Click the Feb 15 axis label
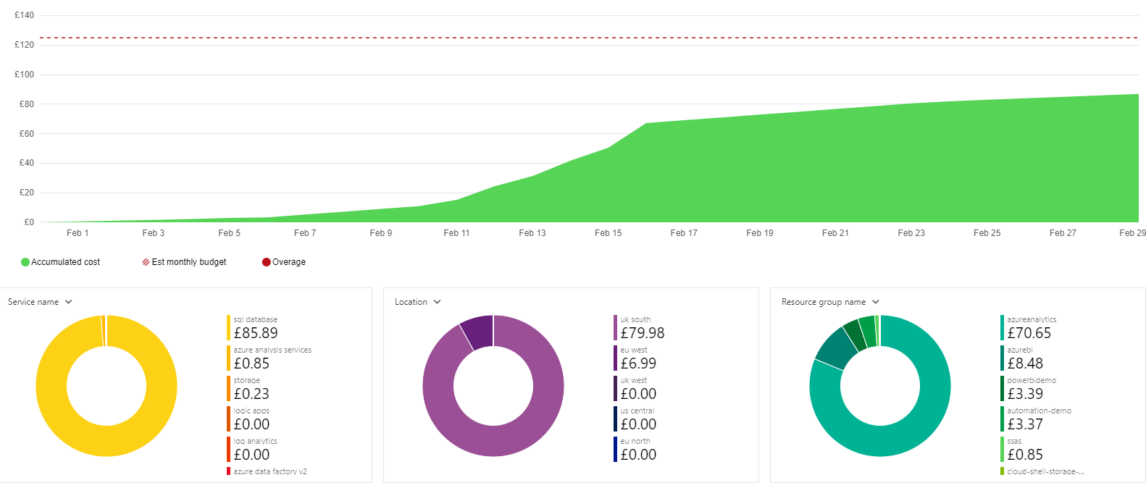The height and width of the screenshot is (488, 1146). (608, 233)
